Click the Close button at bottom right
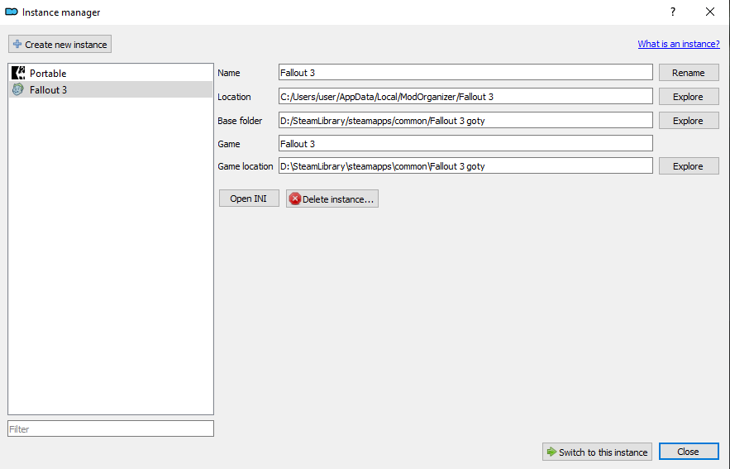The height and width of the screenshot is (469, 730). click(689, 452)
